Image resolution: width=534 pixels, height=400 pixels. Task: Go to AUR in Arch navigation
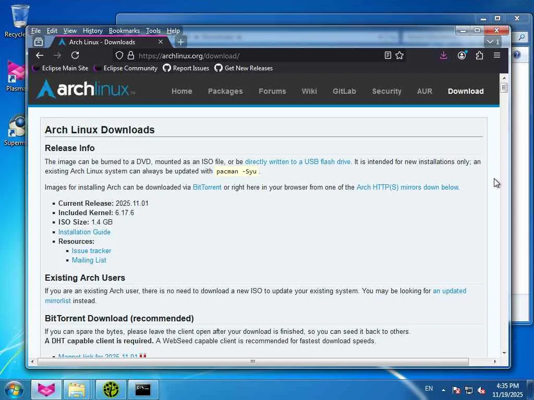coord(424,91)
